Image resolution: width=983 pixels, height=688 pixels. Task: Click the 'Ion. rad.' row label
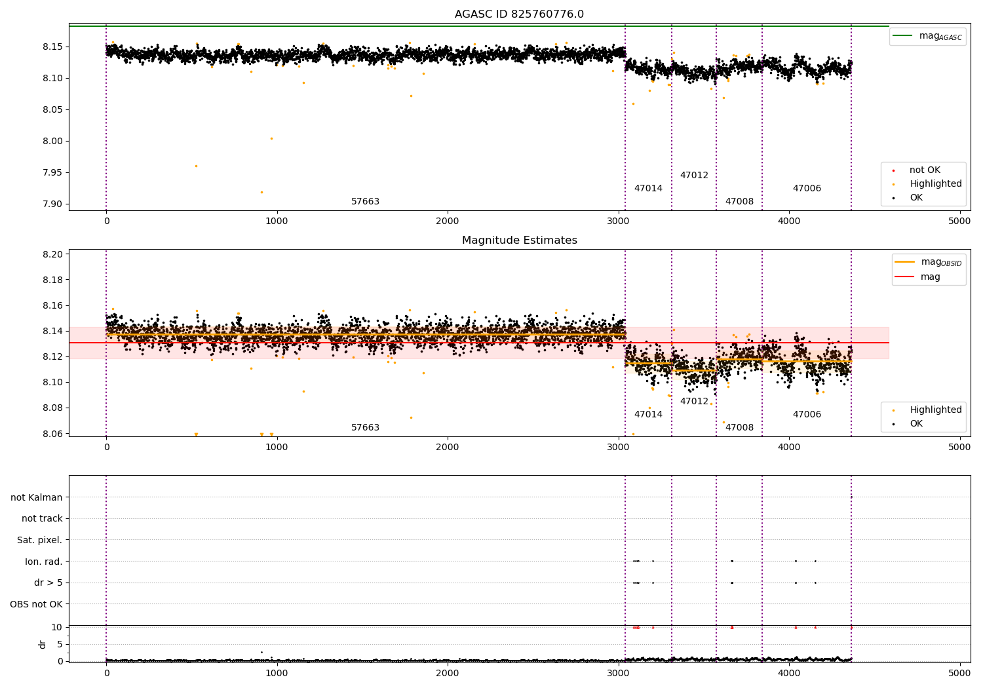(x=44, y=562)
